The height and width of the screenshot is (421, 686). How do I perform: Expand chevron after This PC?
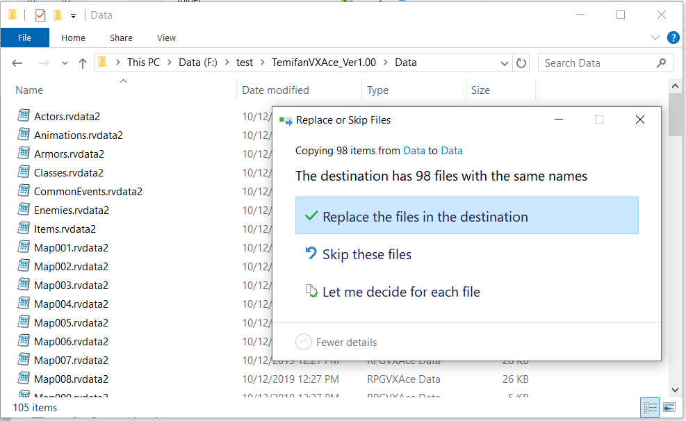coord(170,63)
